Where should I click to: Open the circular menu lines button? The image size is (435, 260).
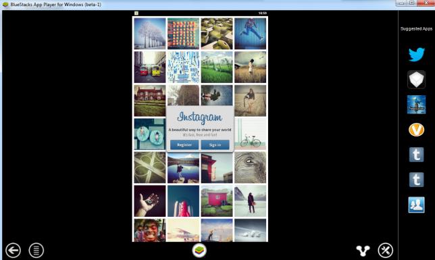pos(36,251)
